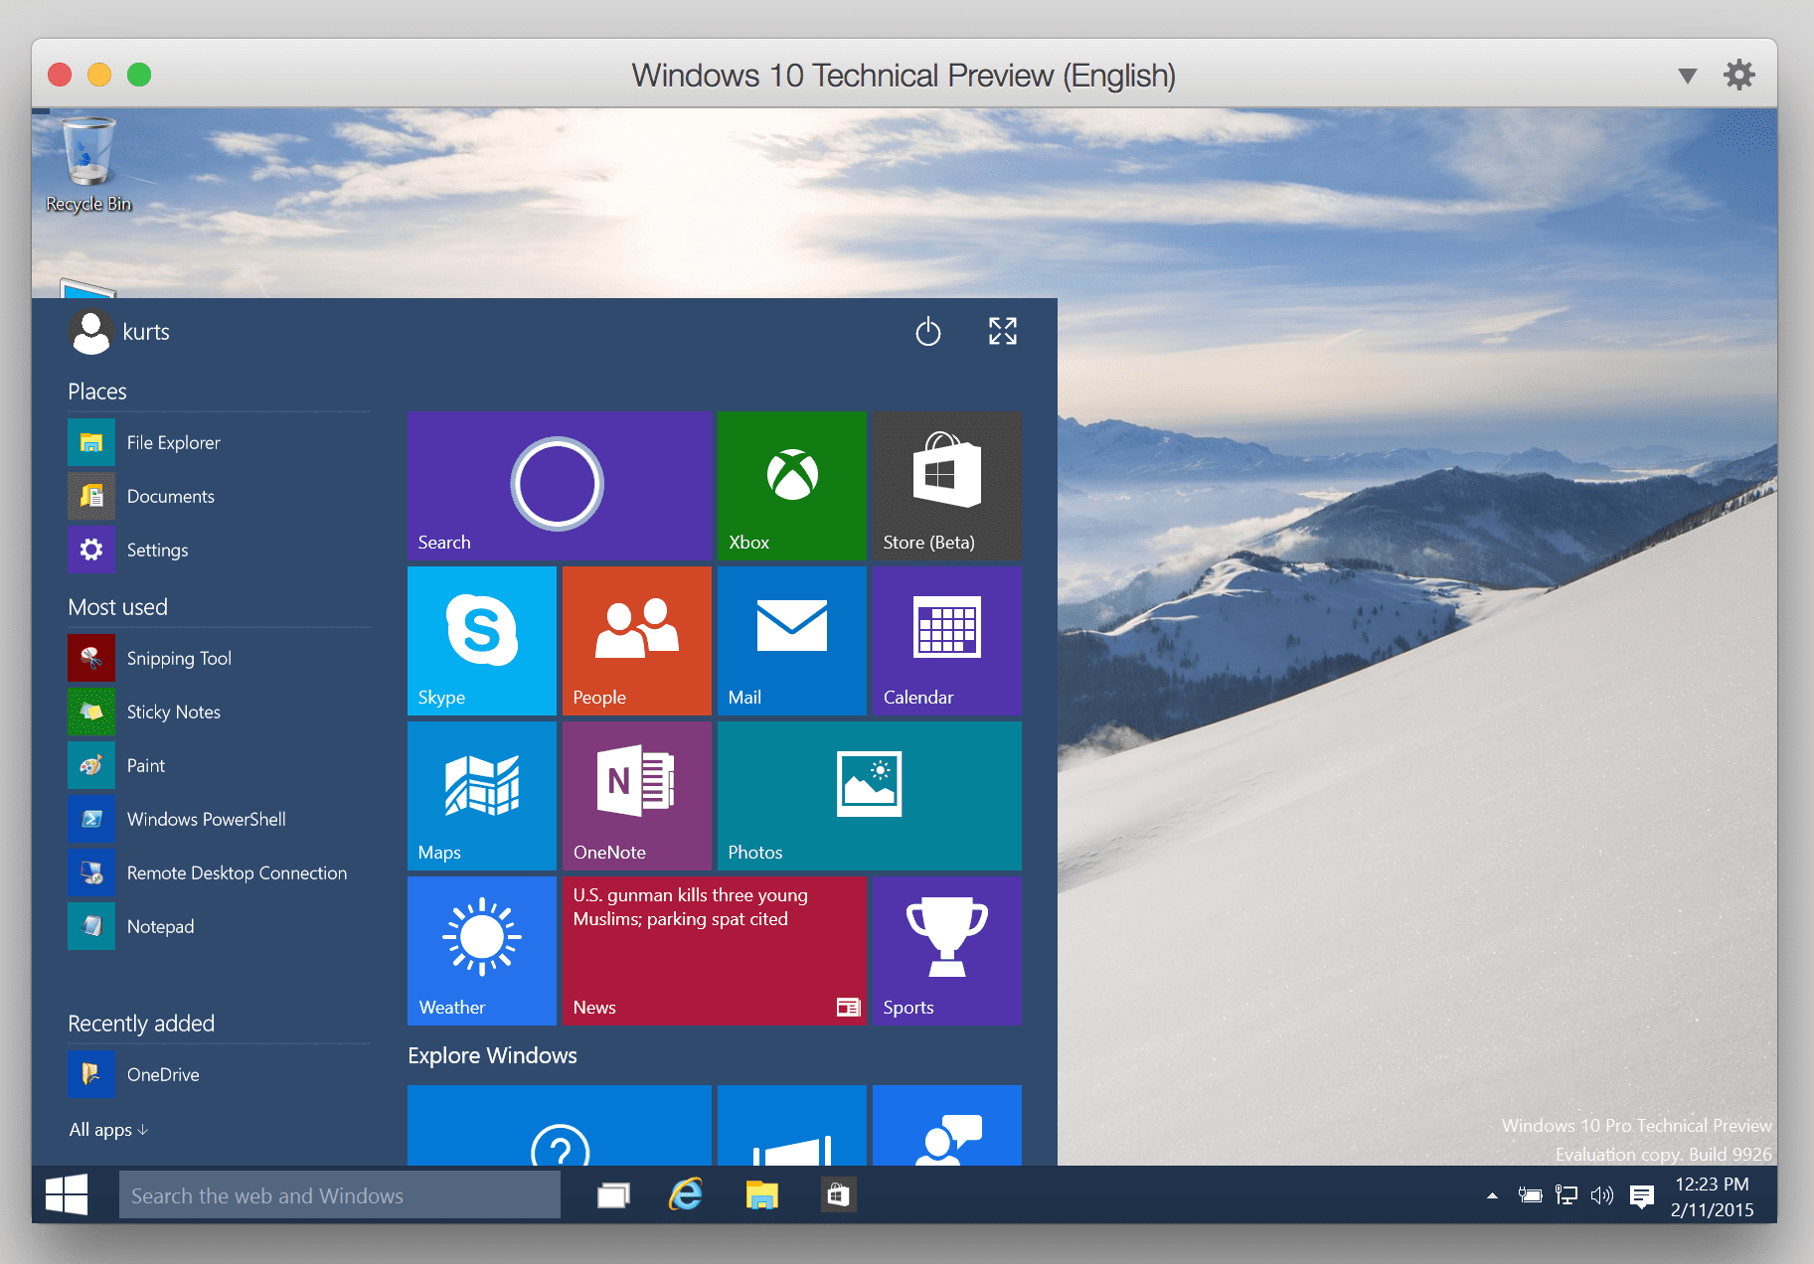Click the kurts user account
The image size is (1814, 1264).
click(x=119, y=332)
